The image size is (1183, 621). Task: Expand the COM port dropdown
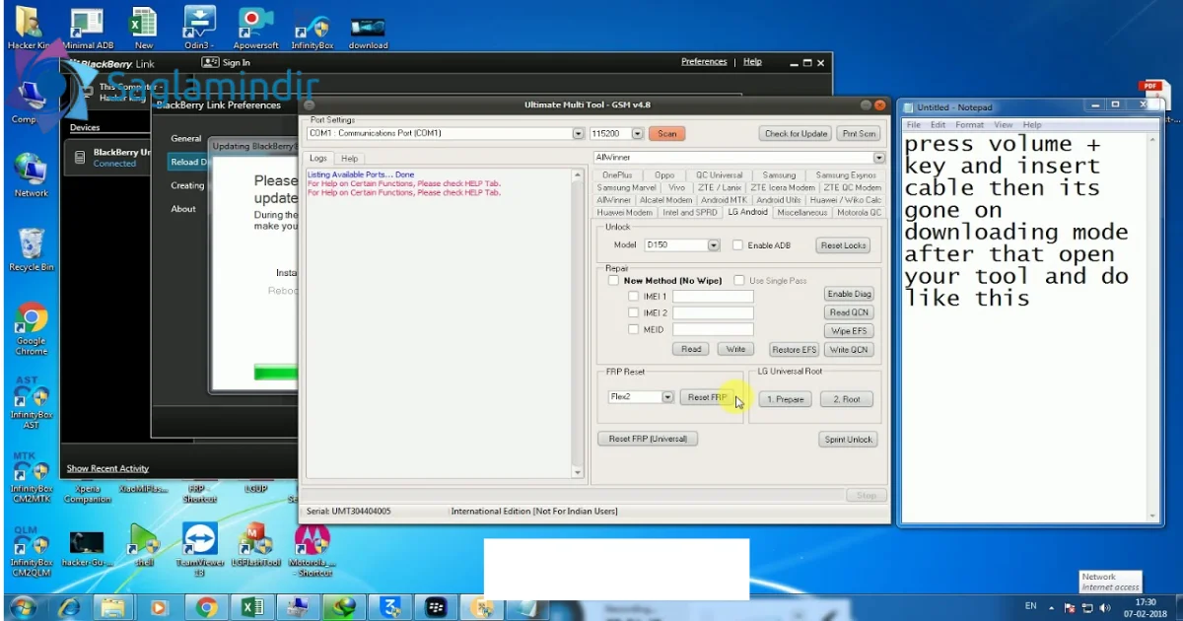pos(579,133)
